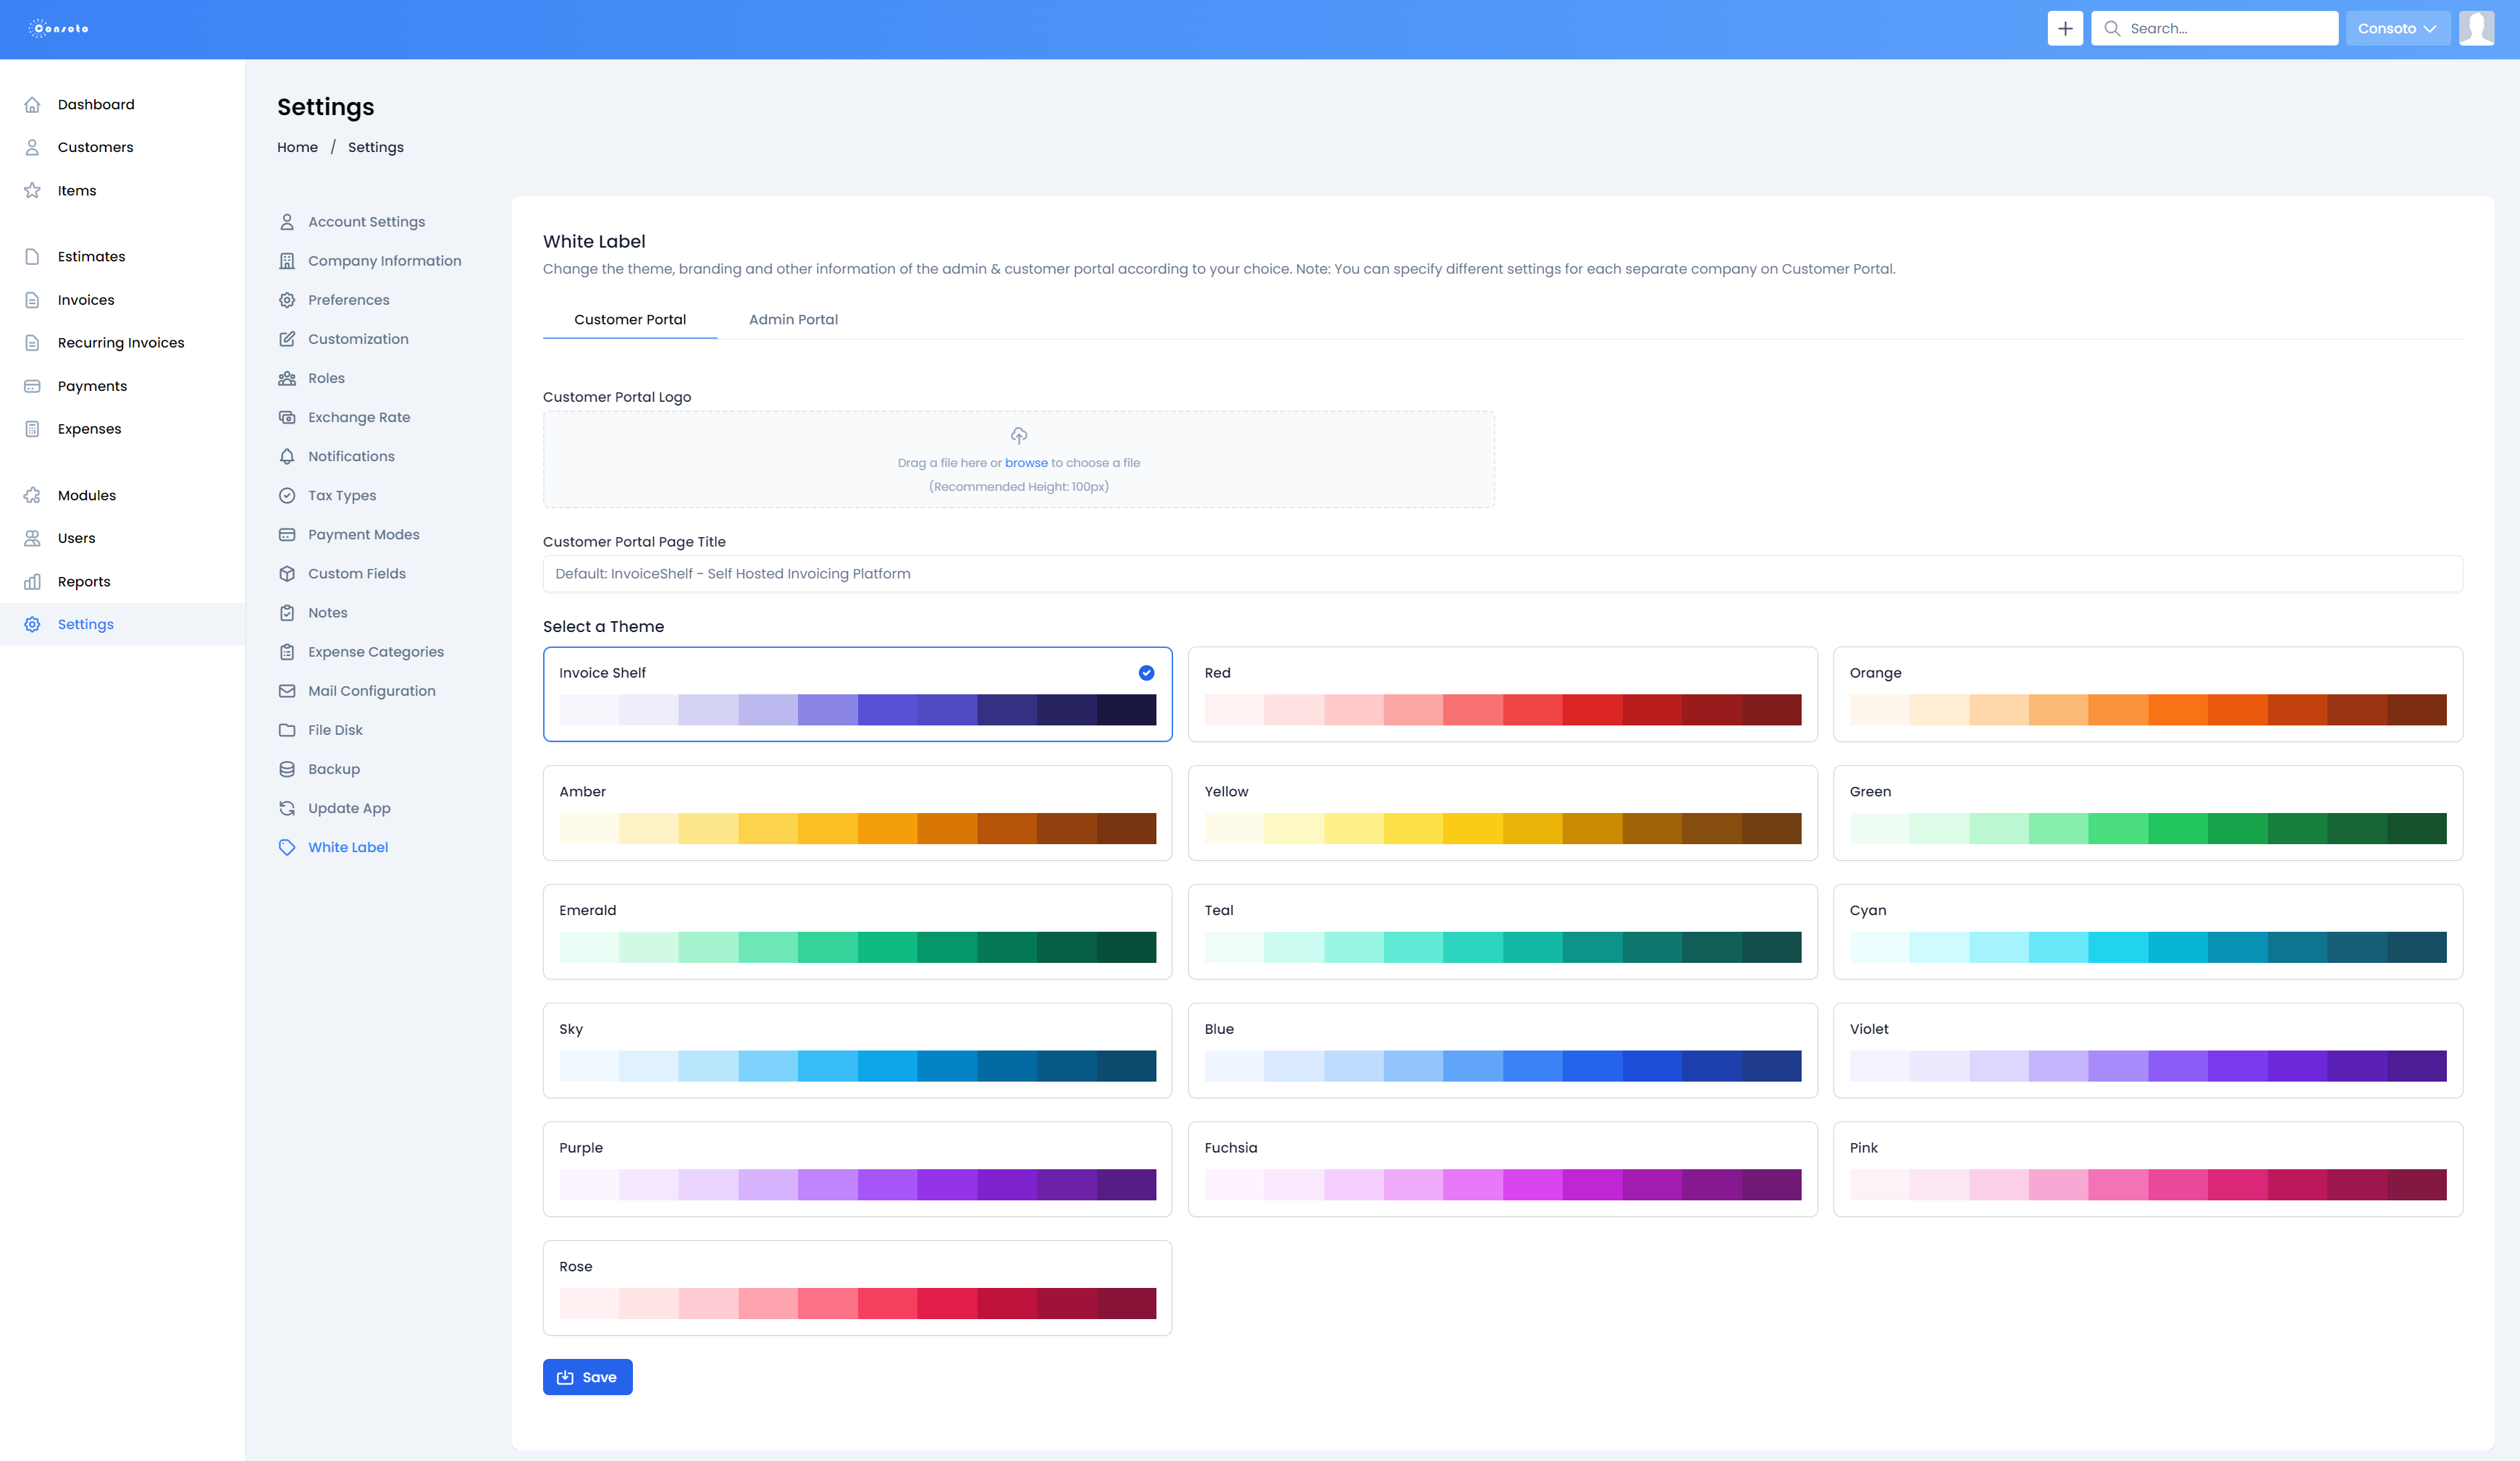
Task: Click the Mail Configuration settings icon
Action: click(287, 691)
